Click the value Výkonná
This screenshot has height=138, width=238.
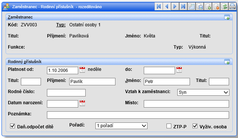pyautogui.click(x=197, y=47)
